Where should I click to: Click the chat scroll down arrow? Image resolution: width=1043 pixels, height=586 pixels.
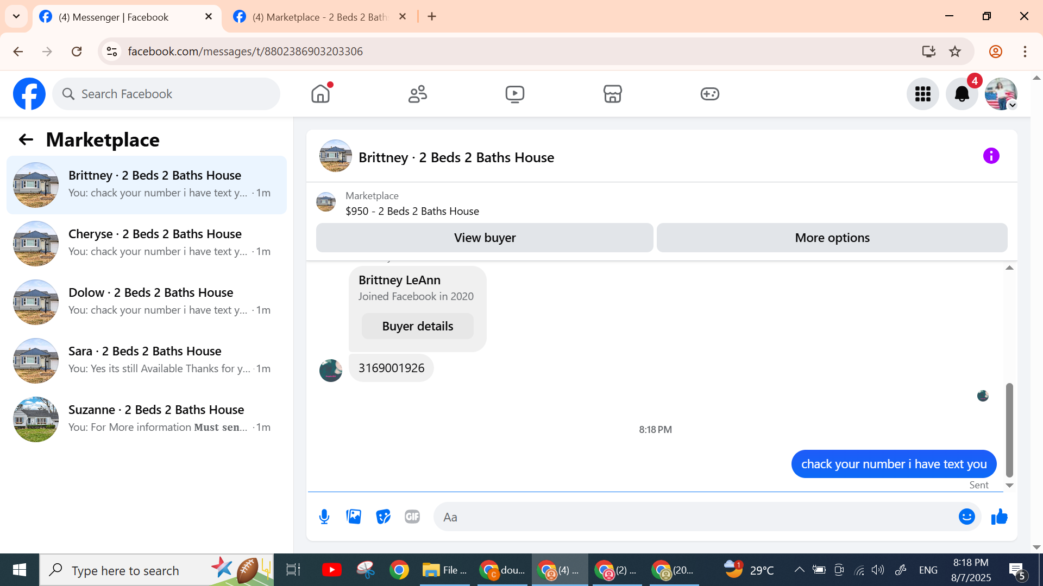[1009, 486]
